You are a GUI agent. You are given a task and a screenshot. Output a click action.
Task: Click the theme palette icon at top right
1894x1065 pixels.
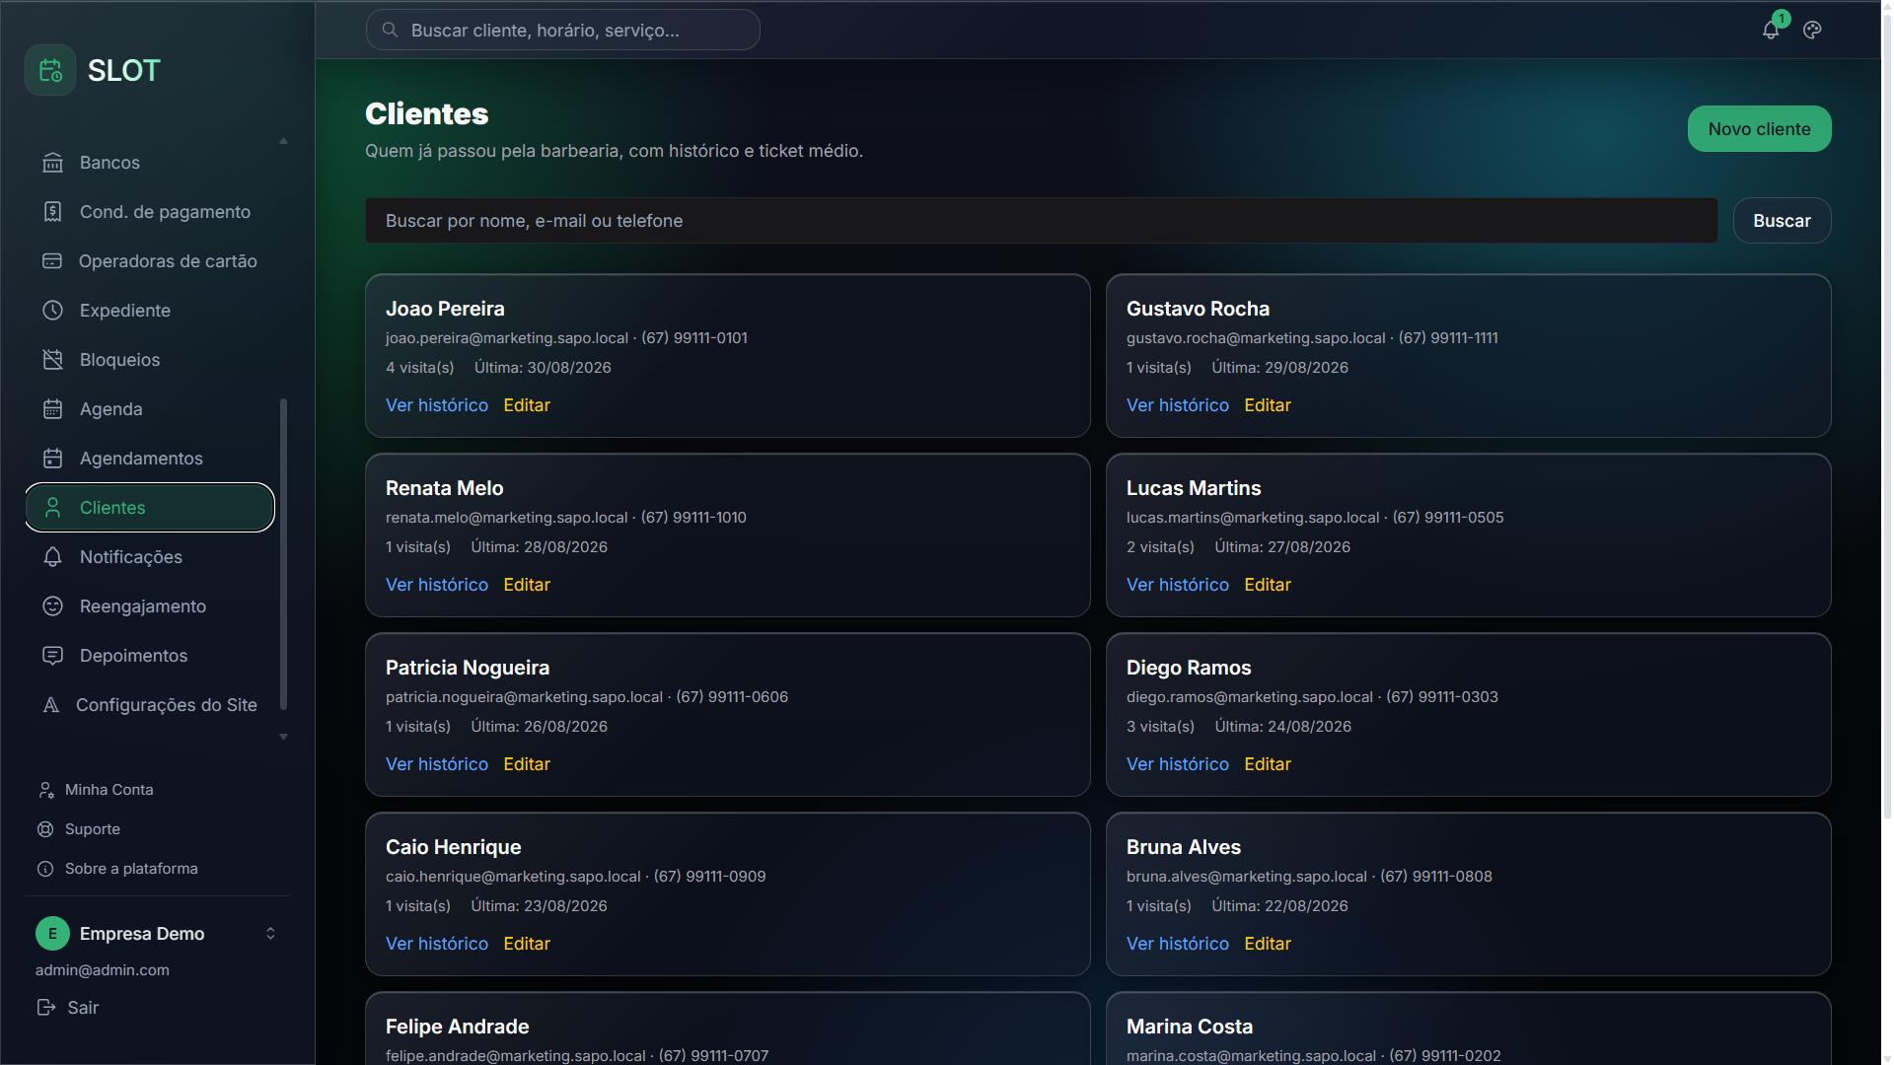coord(1812,31)
